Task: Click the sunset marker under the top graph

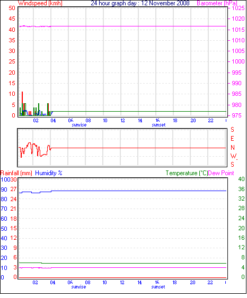Action: tap(158, 125)
